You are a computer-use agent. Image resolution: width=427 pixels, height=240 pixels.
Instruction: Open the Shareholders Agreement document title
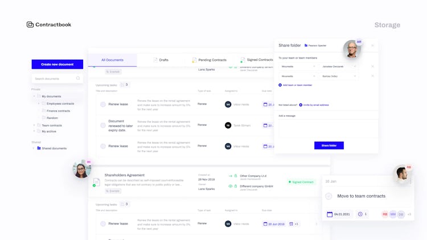pos(125,175)
